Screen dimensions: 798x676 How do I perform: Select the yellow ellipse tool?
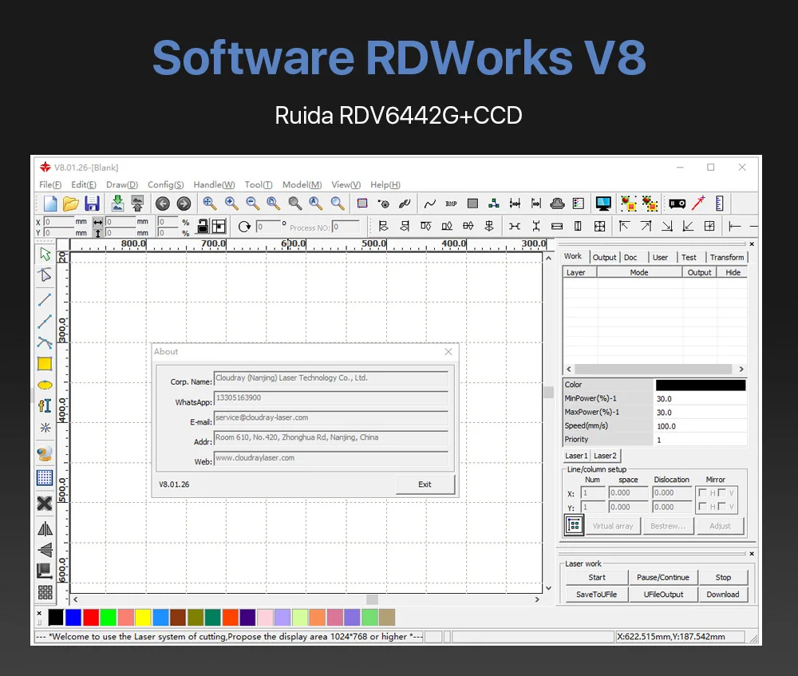coord(45,385)
